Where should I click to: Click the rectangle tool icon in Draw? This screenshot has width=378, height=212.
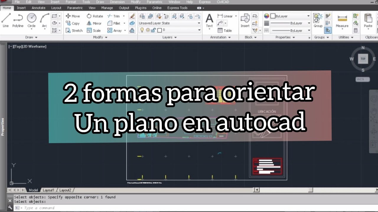click(54, 16)
